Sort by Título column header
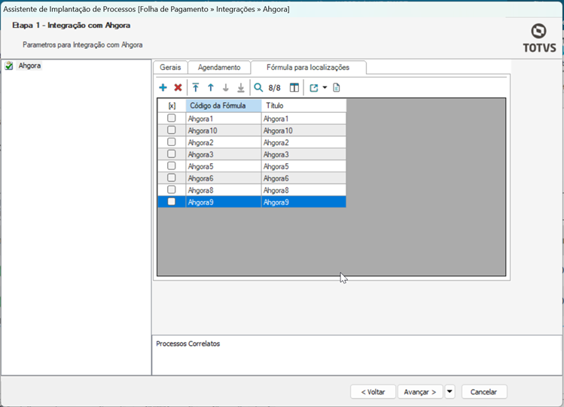564x407 pixels. (304, 105)
